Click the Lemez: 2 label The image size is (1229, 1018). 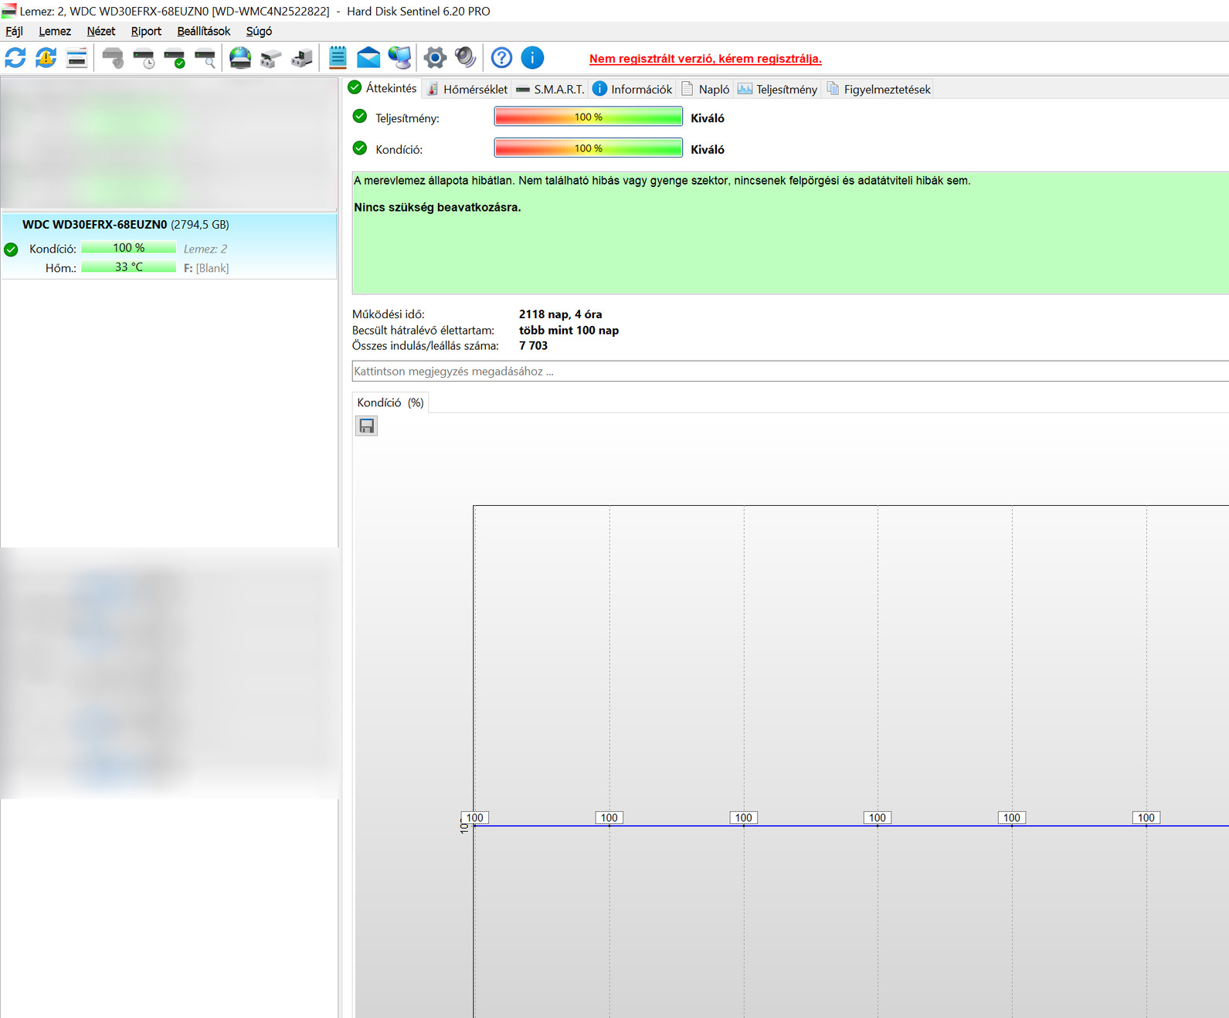click(205, 249)
